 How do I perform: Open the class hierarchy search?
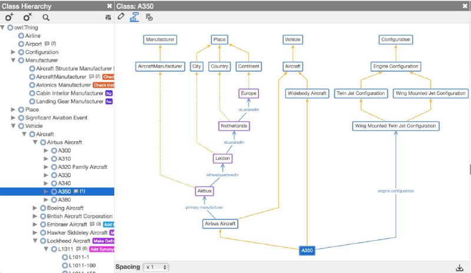point(46,18)
